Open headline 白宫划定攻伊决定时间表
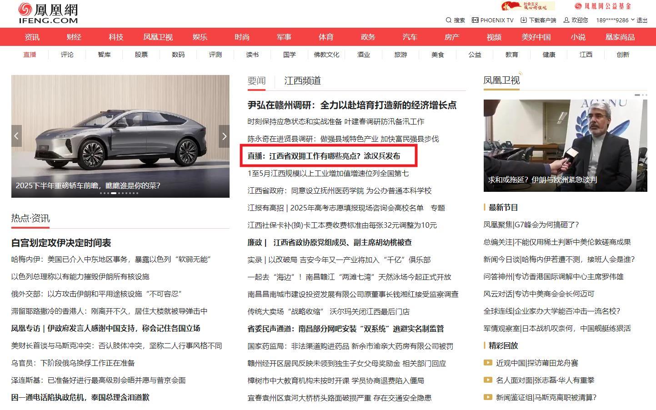 tap(61, 243)
